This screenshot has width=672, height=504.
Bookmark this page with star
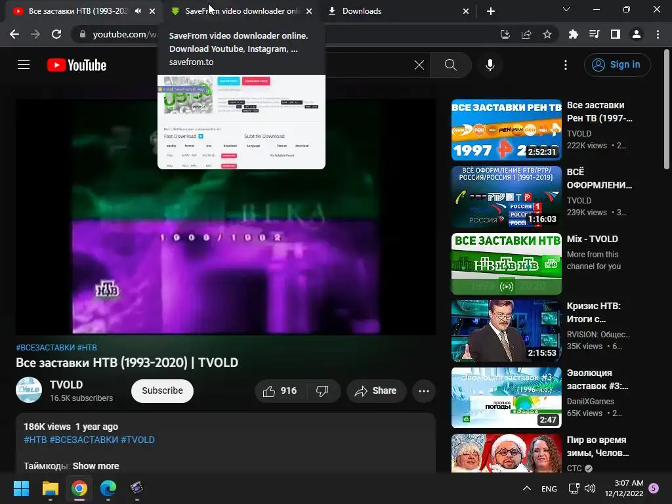coord(547,34)
